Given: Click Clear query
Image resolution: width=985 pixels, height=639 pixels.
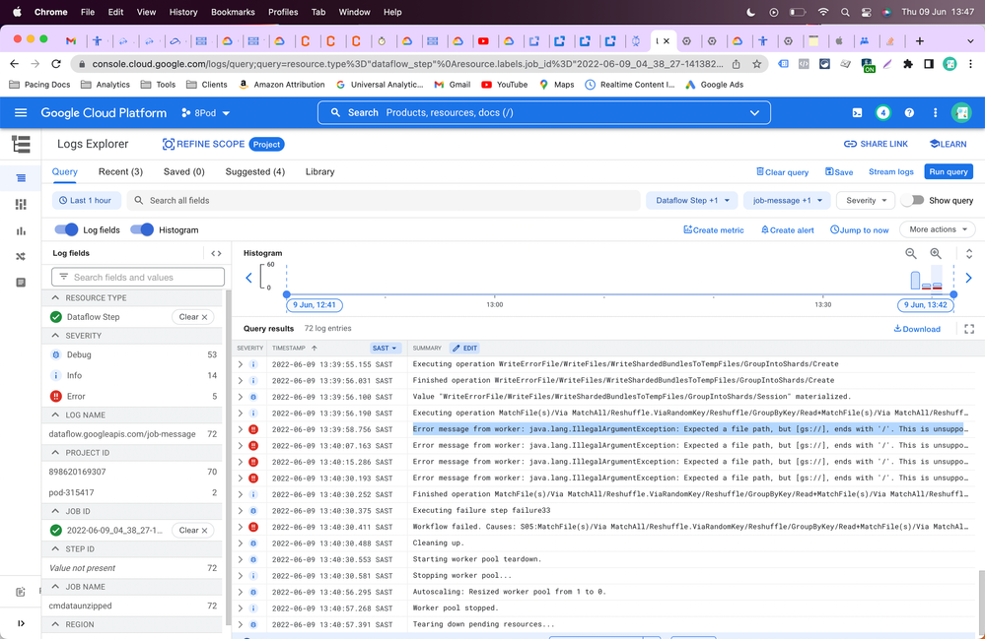Looking at the screenshot, I should (782, 172).
